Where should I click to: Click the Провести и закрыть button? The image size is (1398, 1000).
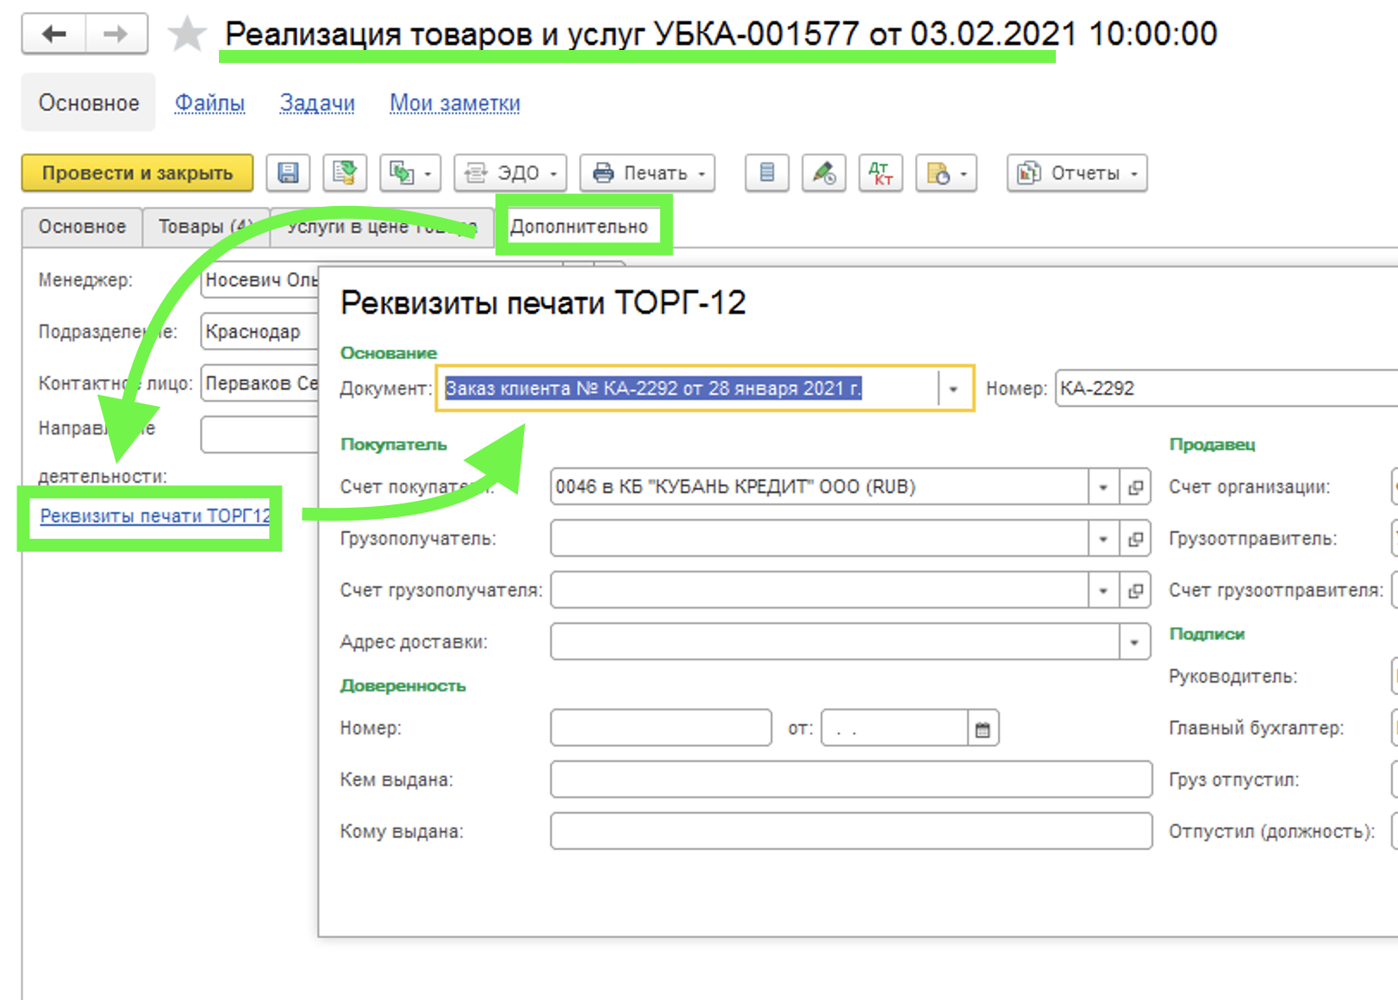click(x=138, y=173)
